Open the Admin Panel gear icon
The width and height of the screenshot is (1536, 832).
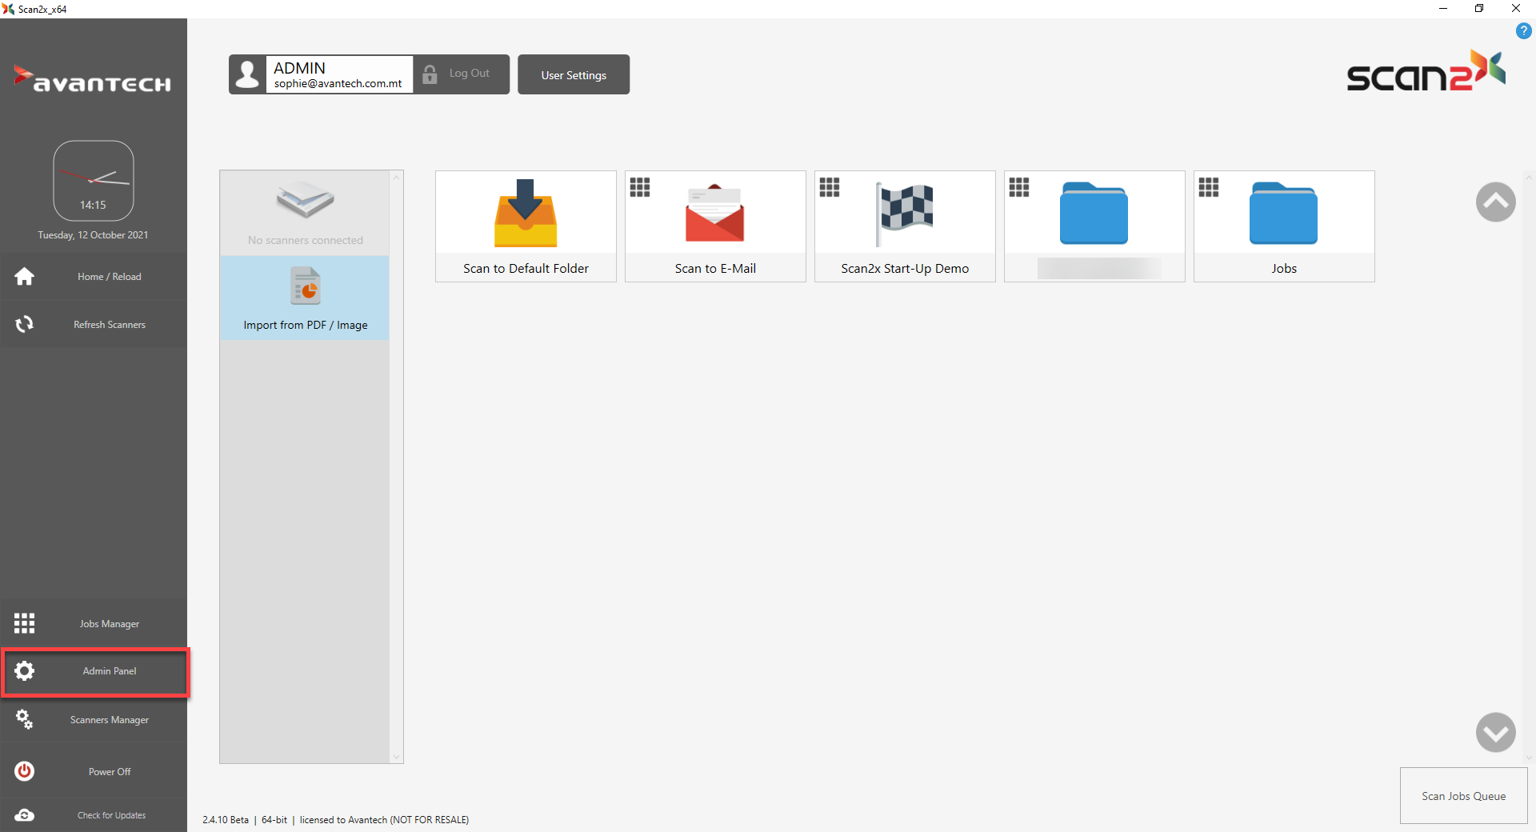[x=25, y=671]
